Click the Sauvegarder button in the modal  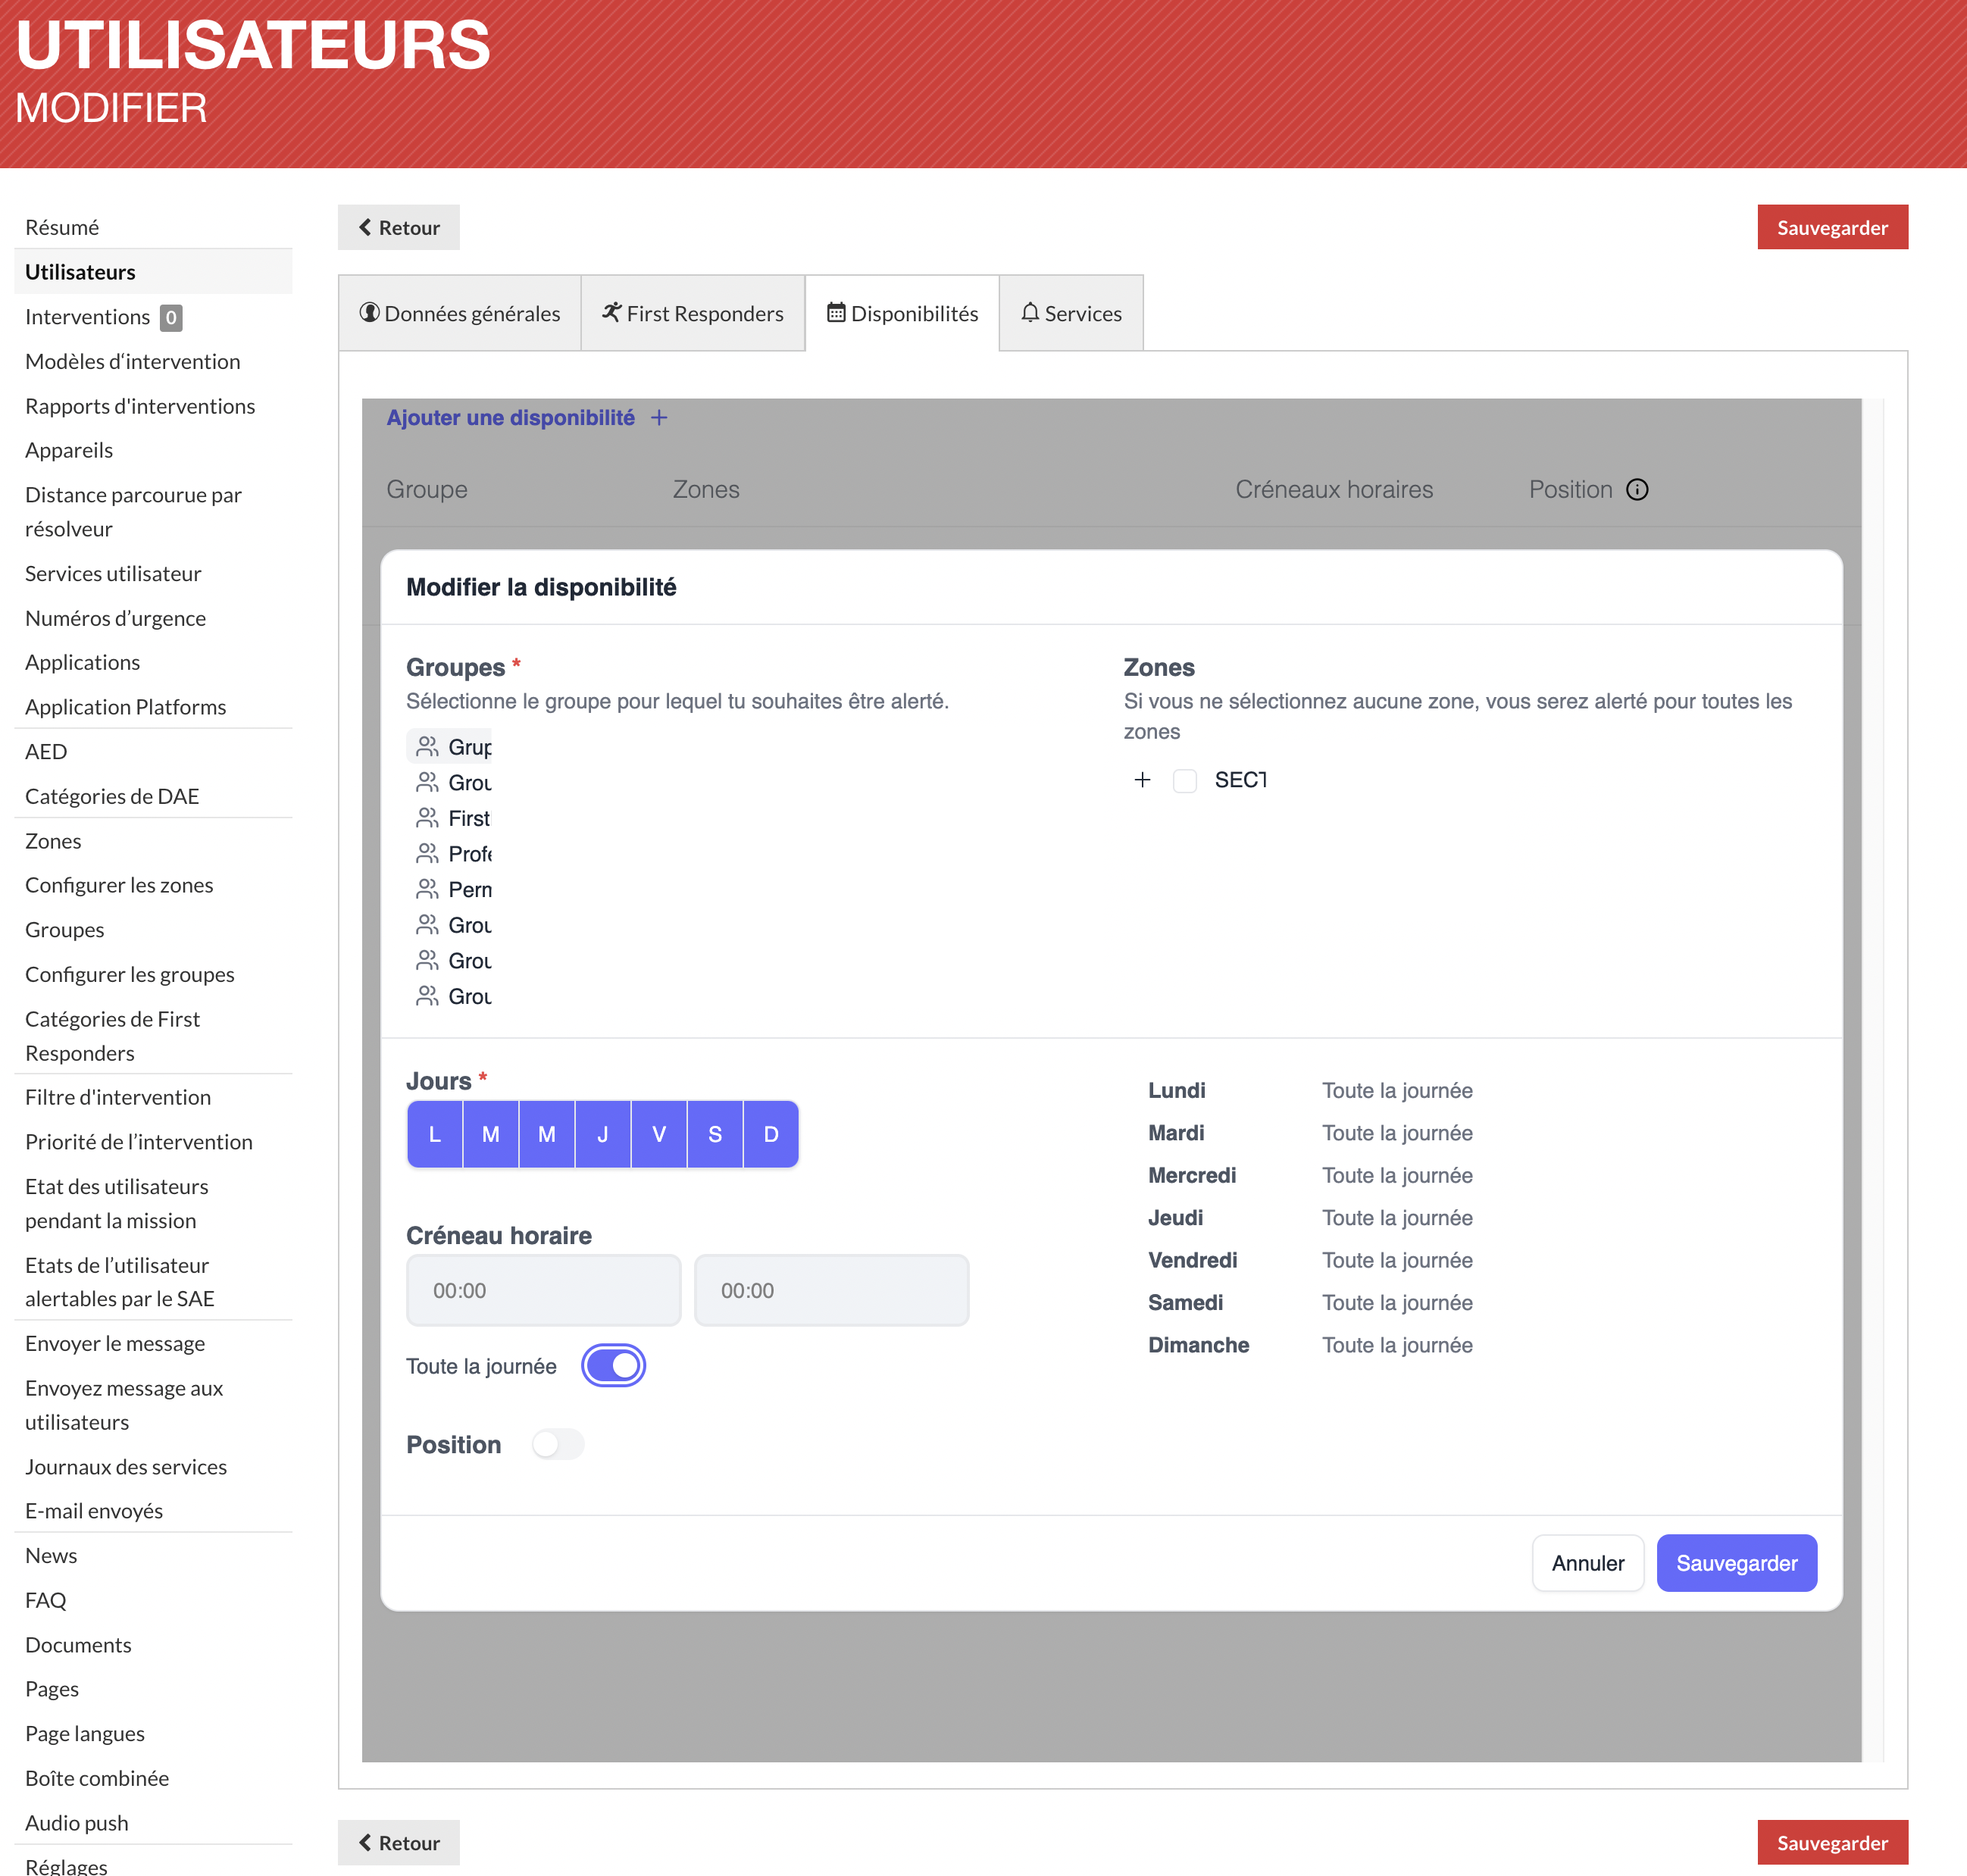(1736, 1563)
